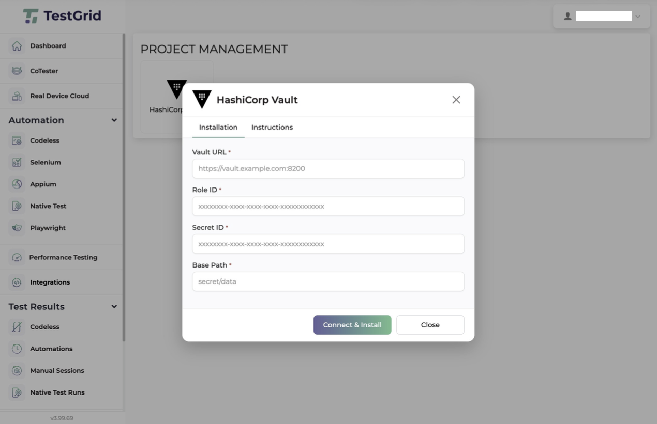Open Performance Testing gauge icon
The height and width of the screenshot is (424, 657).
pos(17,257)
